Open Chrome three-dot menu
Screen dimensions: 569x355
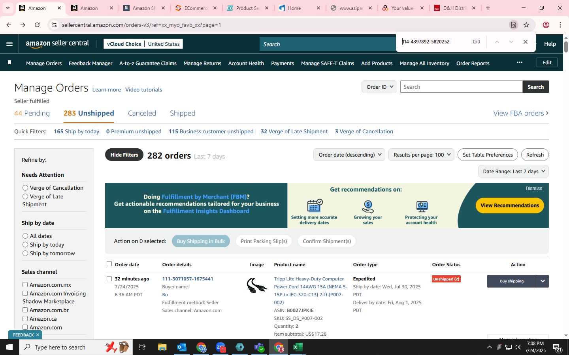coord(560,25)
